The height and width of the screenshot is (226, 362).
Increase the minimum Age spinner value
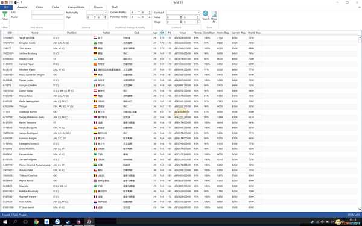click(95, 16)
